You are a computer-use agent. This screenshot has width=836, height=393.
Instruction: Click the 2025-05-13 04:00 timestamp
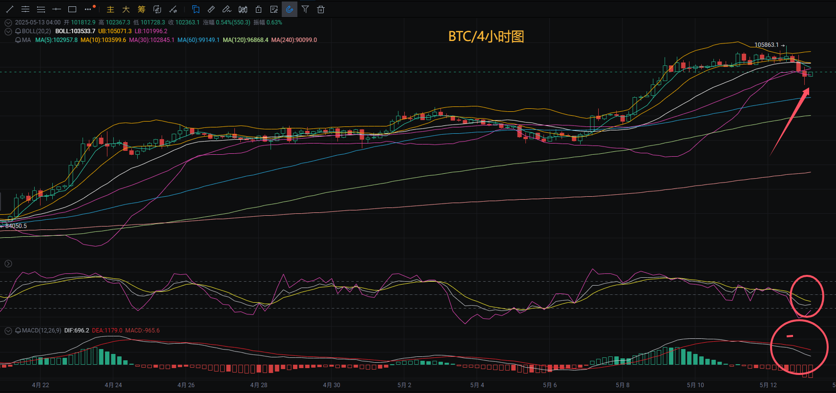(38, 22)
